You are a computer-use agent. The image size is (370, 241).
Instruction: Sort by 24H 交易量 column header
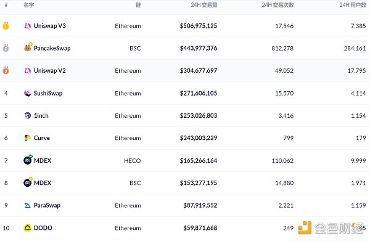(204, 5)
